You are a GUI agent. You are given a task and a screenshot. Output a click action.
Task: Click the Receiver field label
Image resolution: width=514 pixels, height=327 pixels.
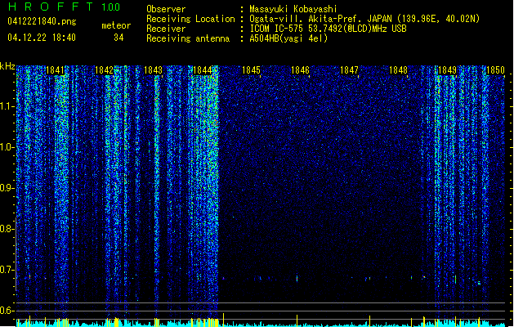click(x=166, y=29)
